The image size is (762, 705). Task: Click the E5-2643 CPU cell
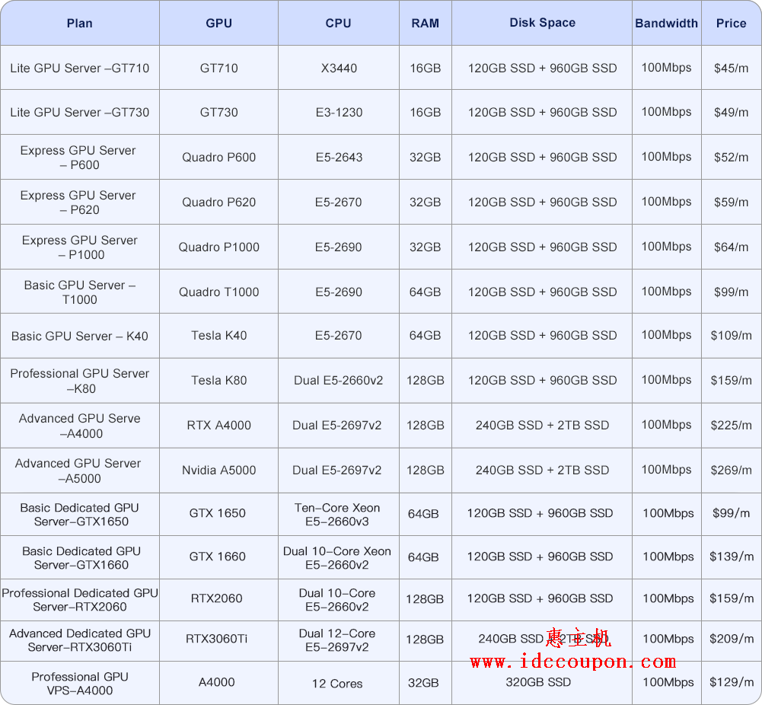[x=339, y=157]
